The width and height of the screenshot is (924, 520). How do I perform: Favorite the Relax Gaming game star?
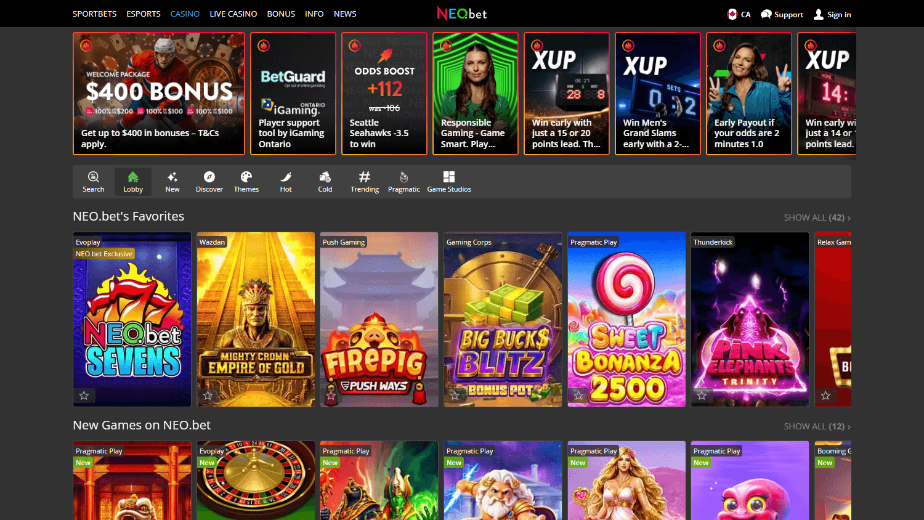coord(825,396)
